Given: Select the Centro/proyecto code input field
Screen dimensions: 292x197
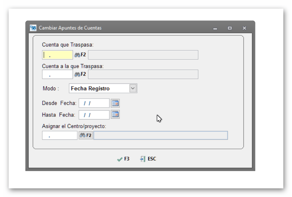Looking at the screenshot, I should [x=60, y=135].
